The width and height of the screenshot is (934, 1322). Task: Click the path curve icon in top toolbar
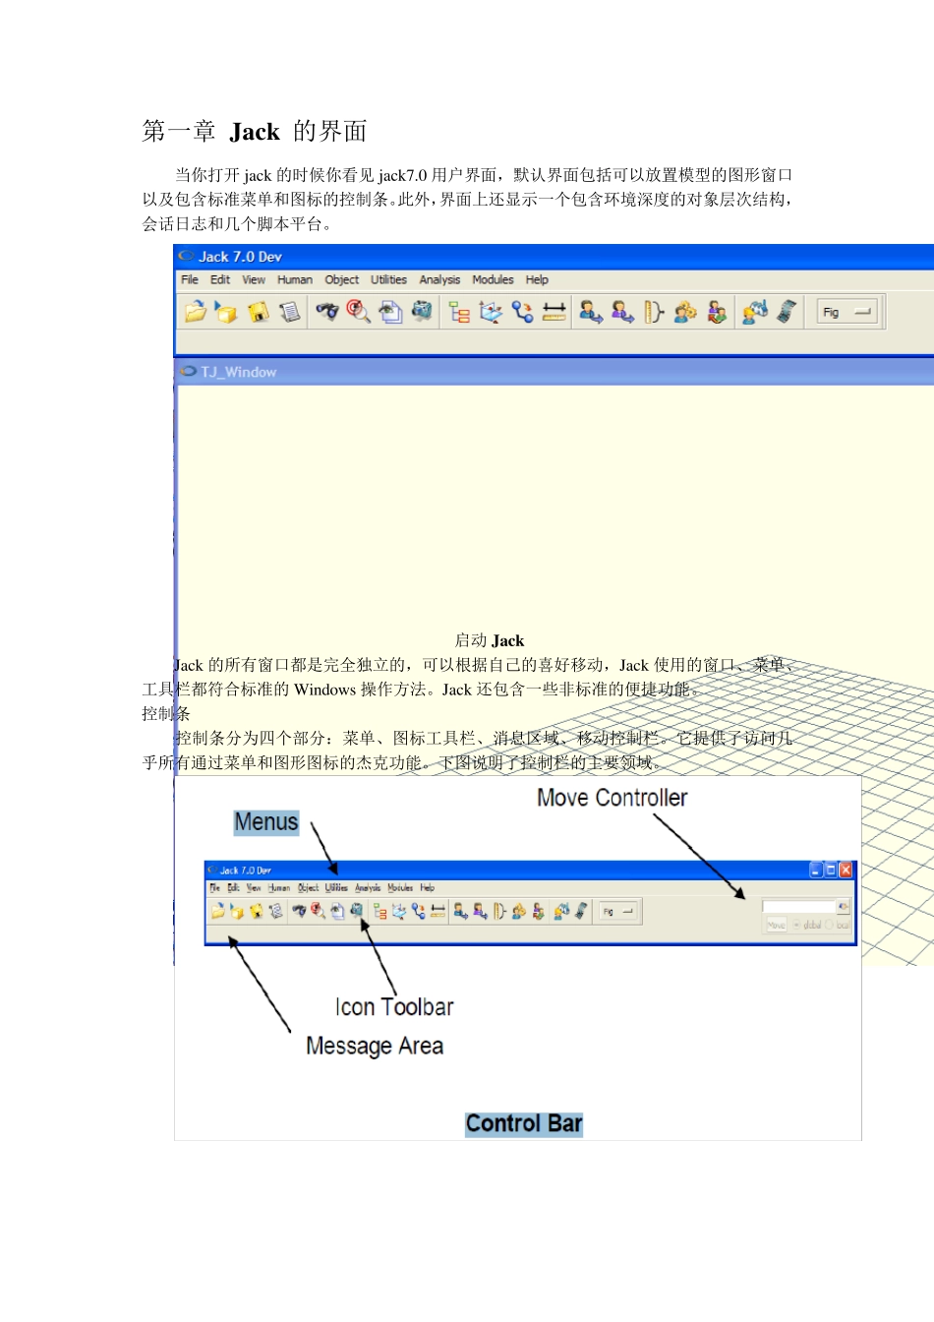[522, 312]
